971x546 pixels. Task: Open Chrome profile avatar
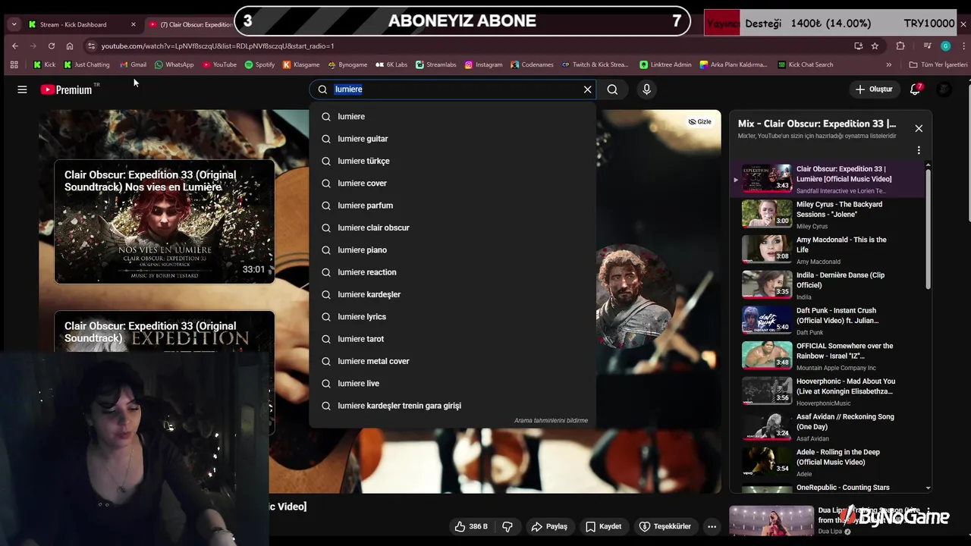(945, 45)
